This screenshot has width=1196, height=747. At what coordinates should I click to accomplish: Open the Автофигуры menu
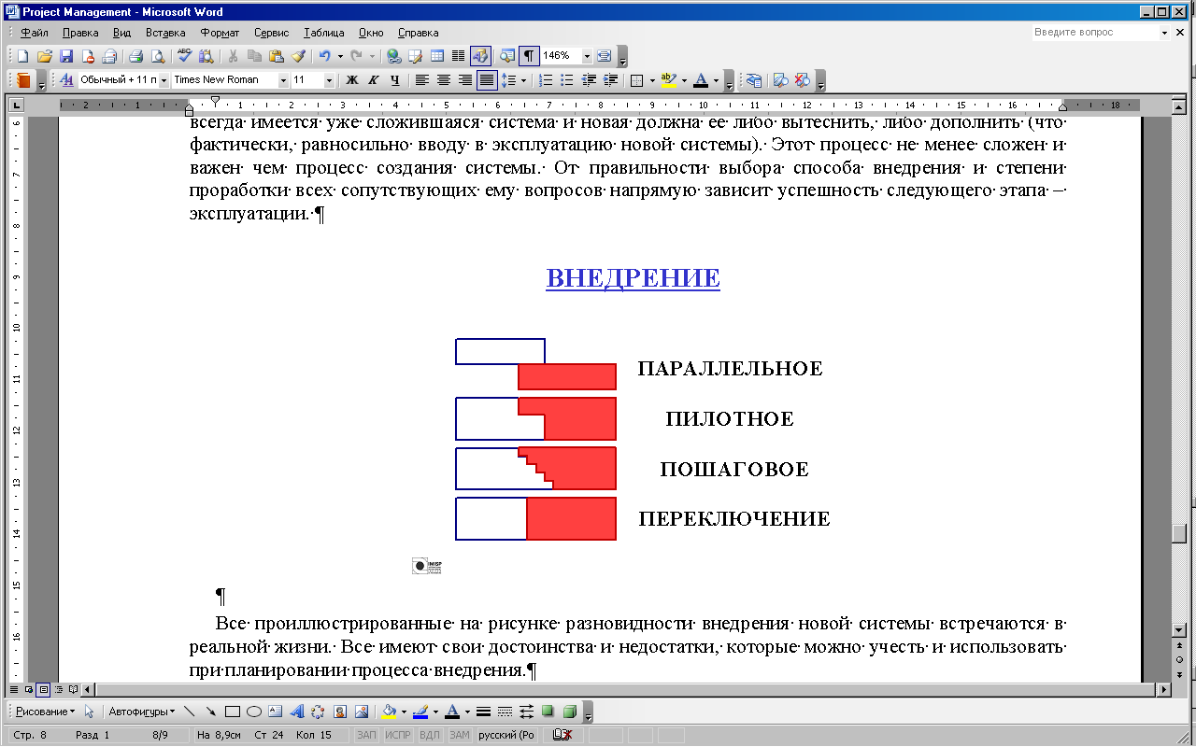click(x=141, y=712)
